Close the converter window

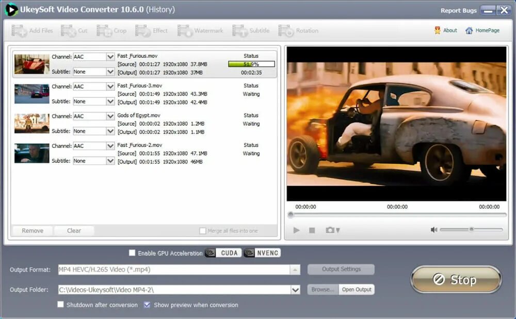pos(504,10)
